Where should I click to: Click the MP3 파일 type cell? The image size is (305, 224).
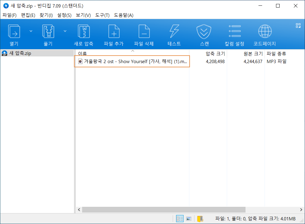(x=276, y=62)
